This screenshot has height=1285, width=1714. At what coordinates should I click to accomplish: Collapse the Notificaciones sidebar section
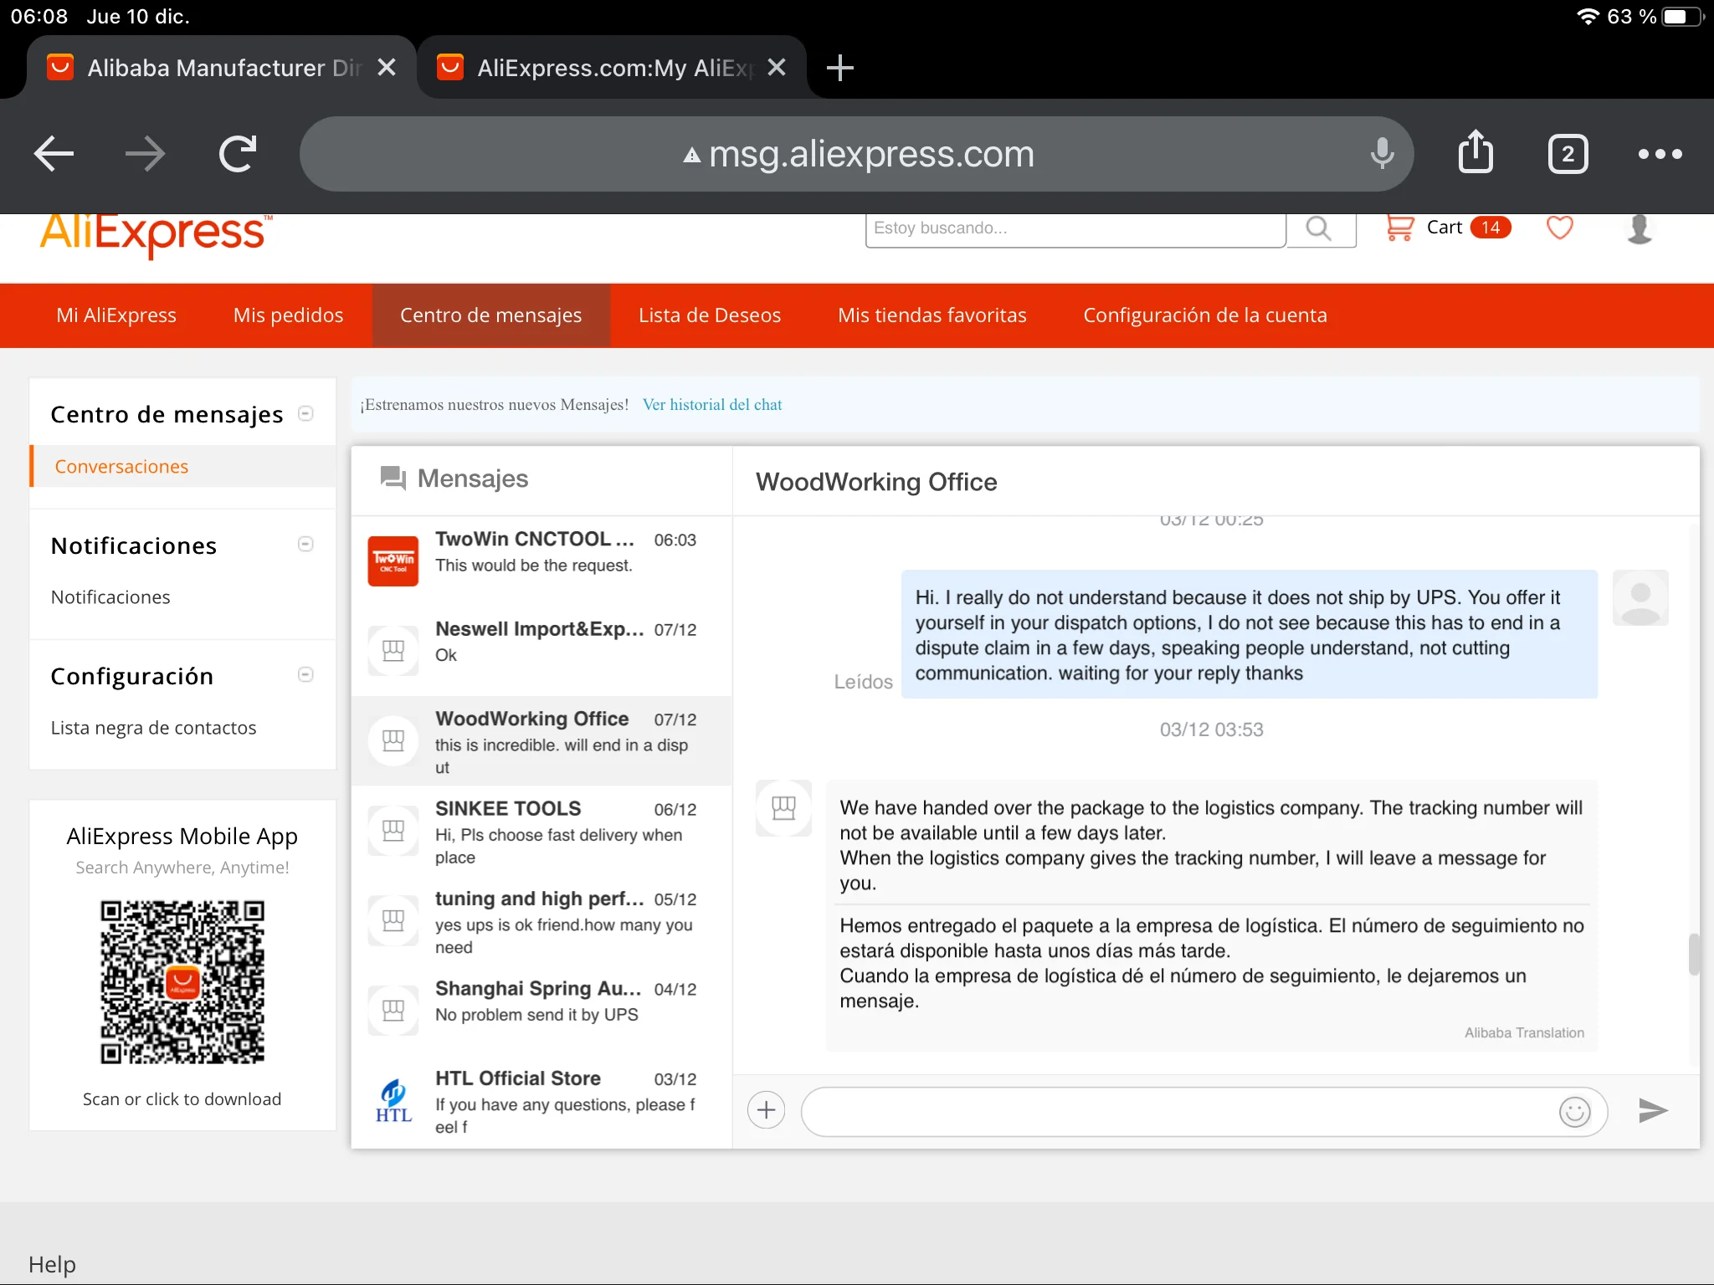coord(306,545)
